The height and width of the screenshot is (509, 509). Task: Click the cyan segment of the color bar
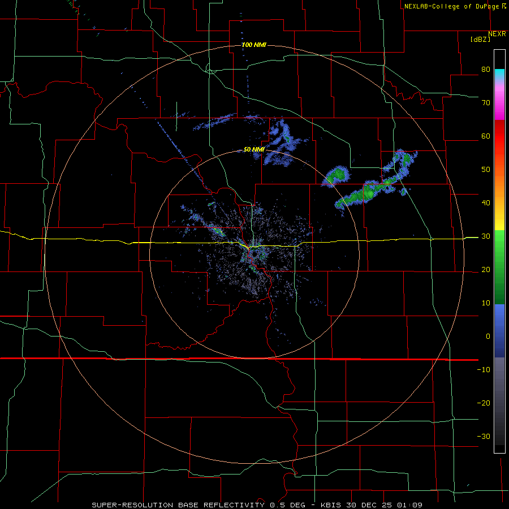(499, 73)
